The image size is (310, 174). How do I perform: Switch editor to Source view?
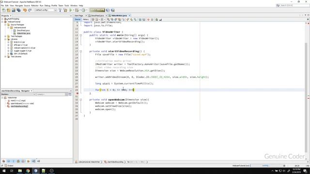[x=77, y=19]
